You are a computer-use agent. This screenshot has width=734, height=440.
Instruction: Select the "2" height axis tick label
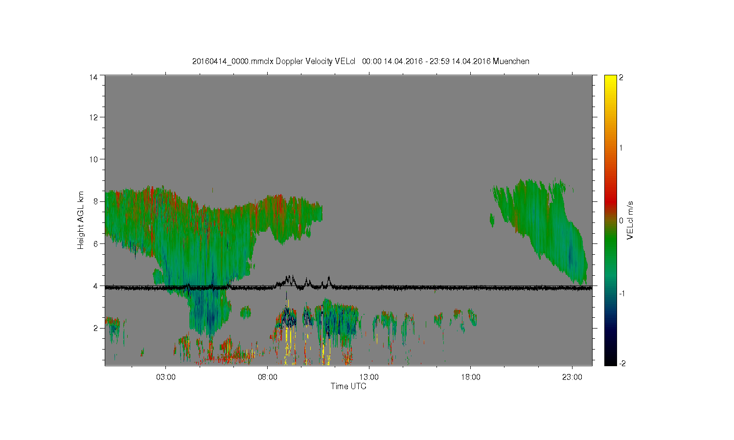95,328
